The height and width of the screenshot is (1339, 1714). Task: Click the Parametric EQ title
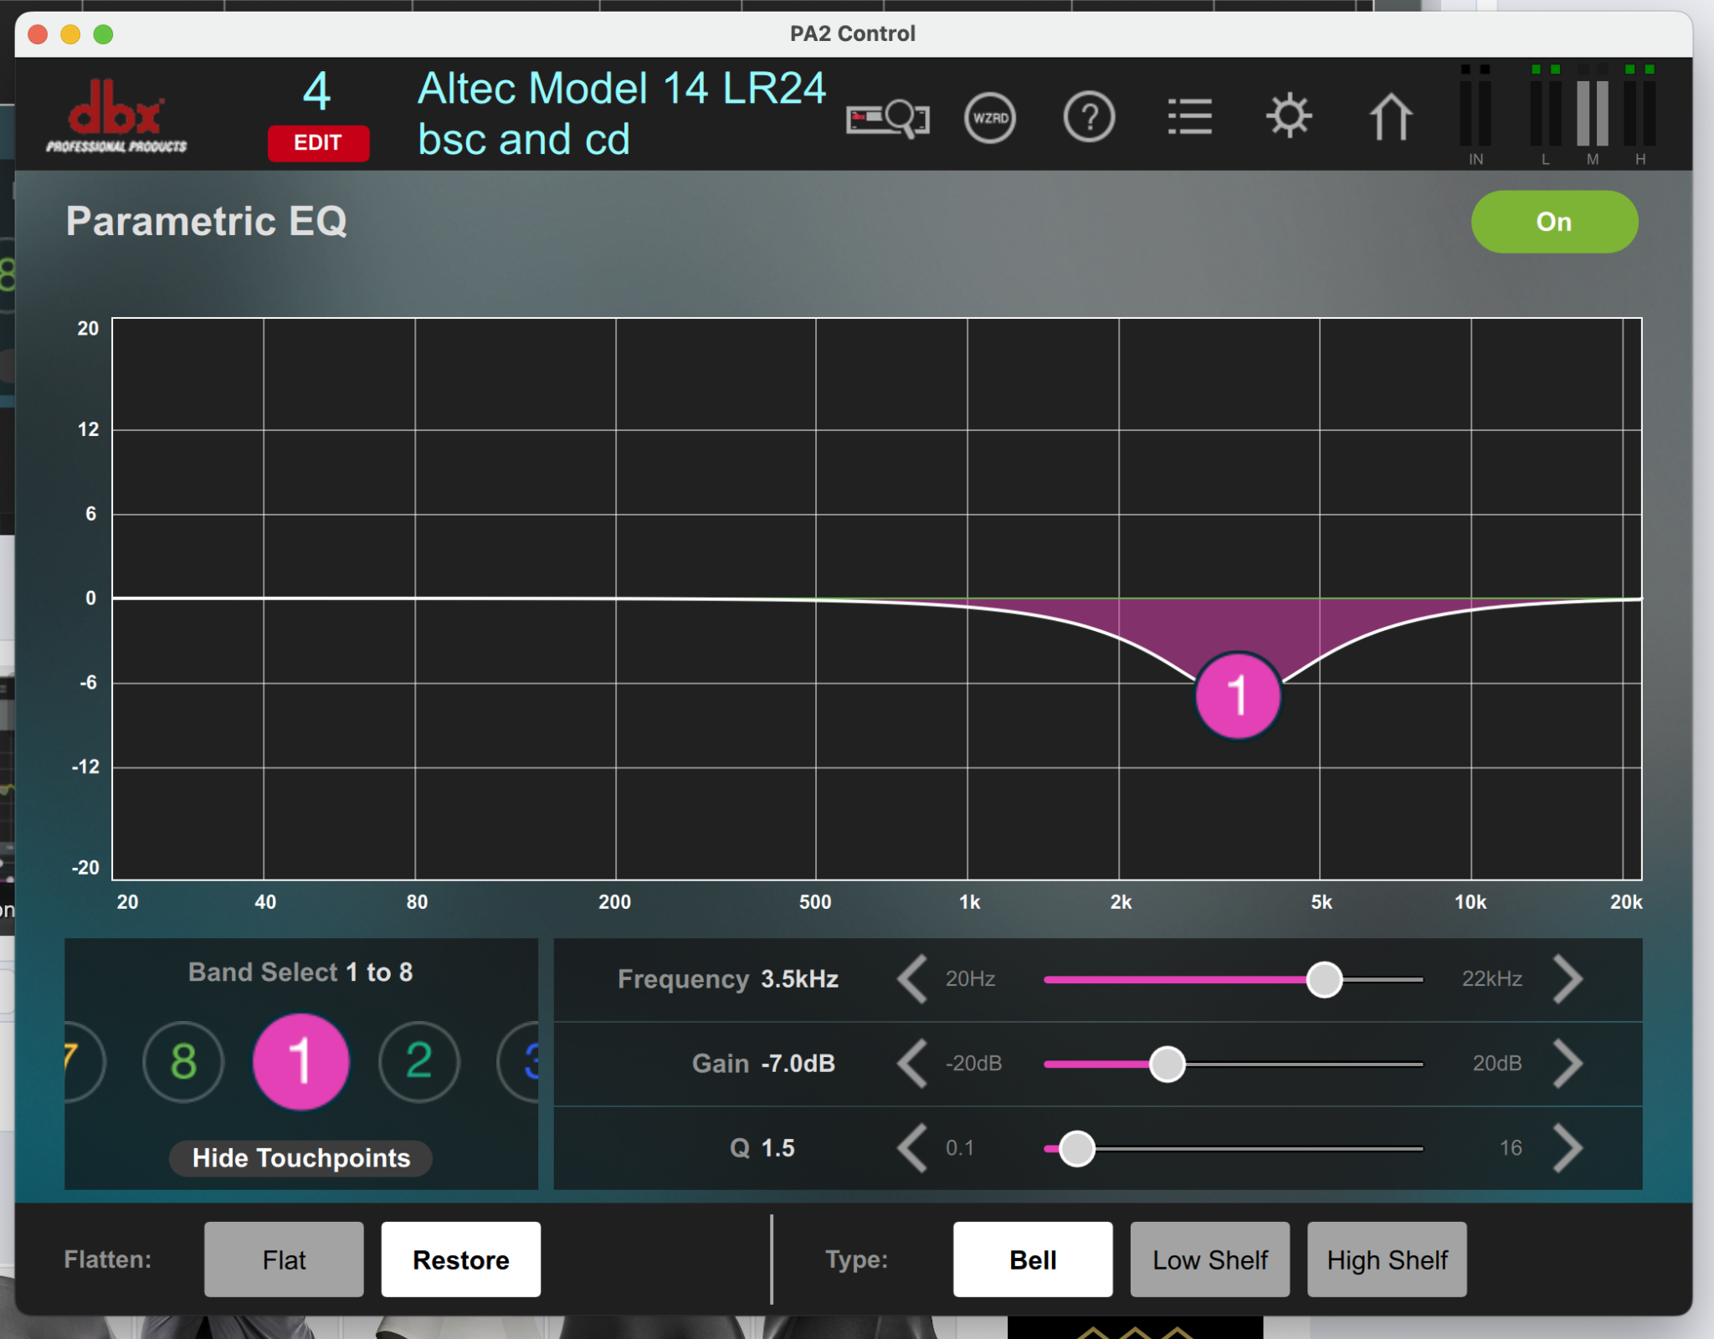click(207, 222)
